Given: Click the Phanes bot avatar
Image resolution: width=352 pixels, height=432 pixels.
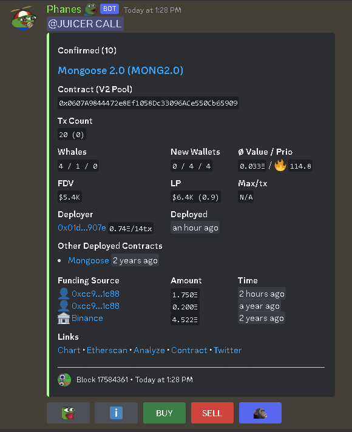Looking at the screenshot, I should tap(24, 18).
